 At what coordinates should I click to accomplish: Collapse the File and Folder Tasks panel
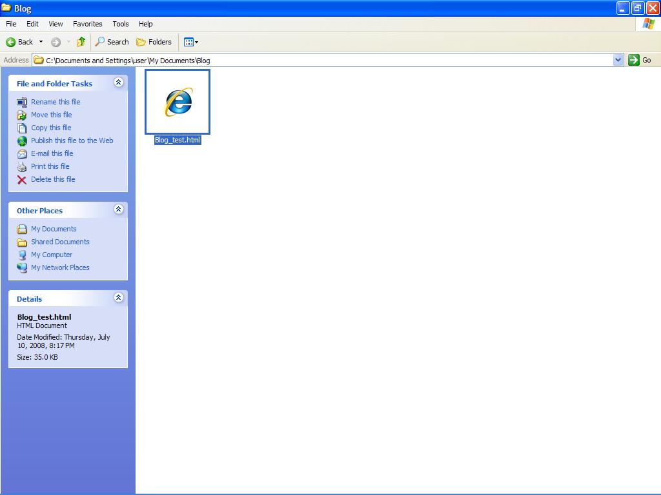coord(119,82)
